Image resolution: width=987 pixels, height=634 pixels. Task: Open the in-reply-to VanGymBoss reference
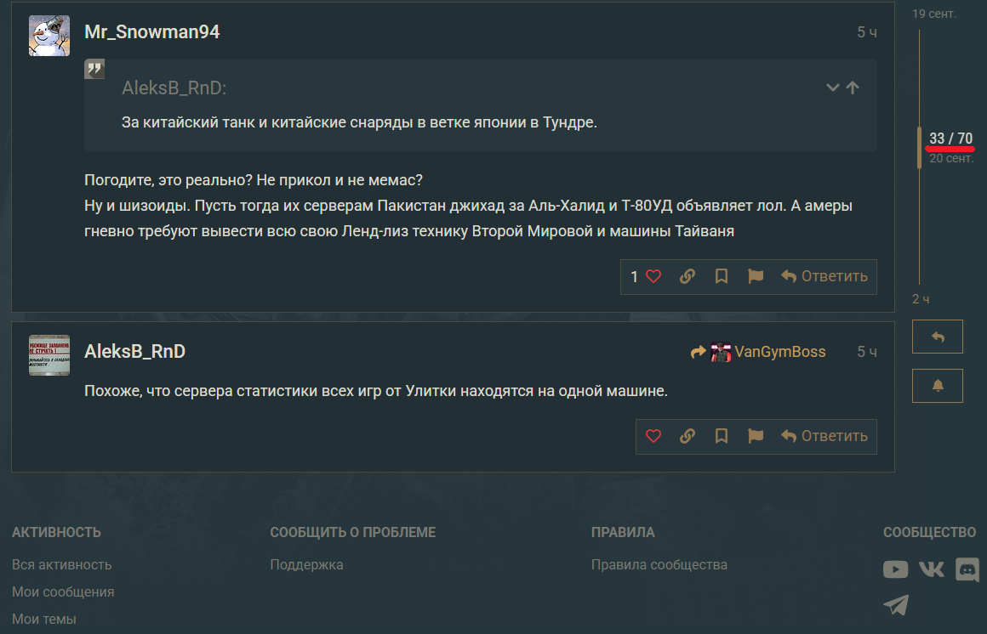(x=758, y=352)
